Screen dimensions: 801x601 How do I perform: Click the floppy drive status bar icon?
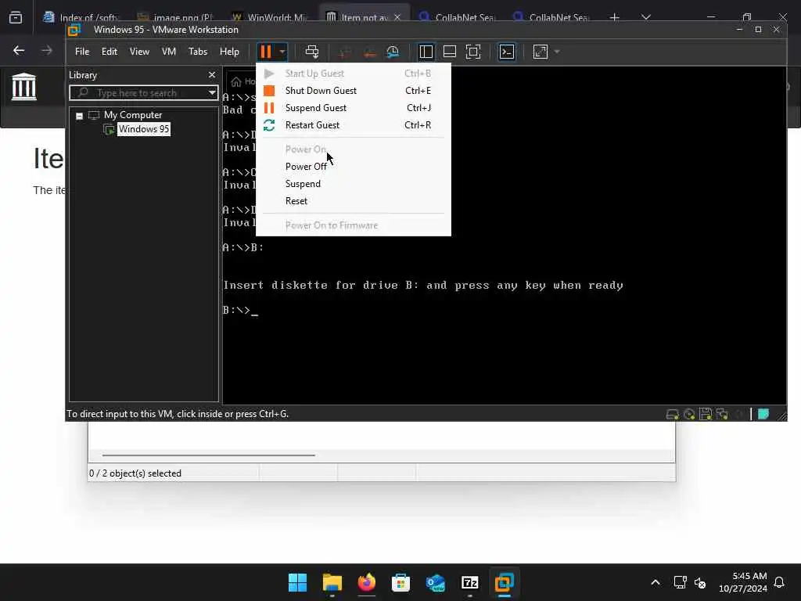click(706, 415)
